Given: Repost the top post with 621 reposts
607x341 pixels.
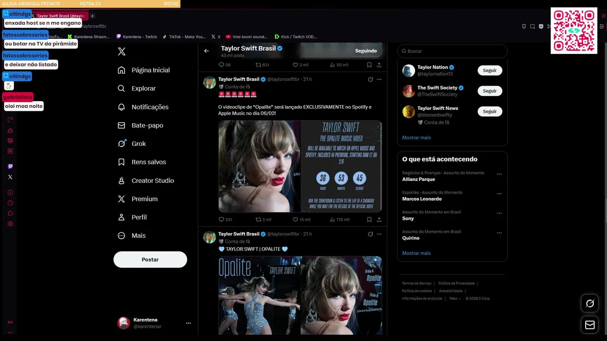Looking at the screenshot, I should (262, 65).
